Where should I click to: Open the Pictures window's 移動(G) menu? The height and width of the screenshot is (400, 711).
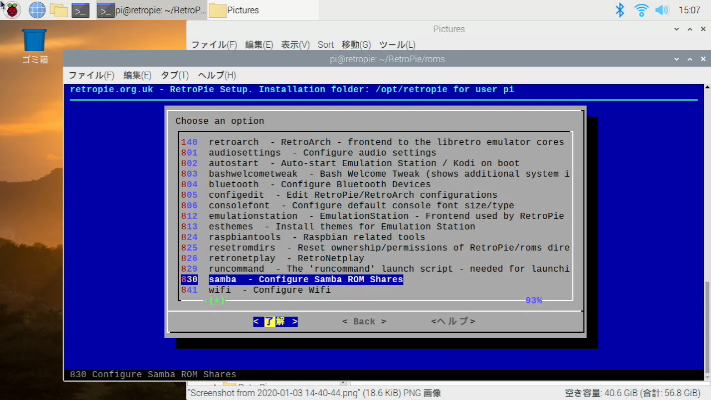[x=356, y=44]
